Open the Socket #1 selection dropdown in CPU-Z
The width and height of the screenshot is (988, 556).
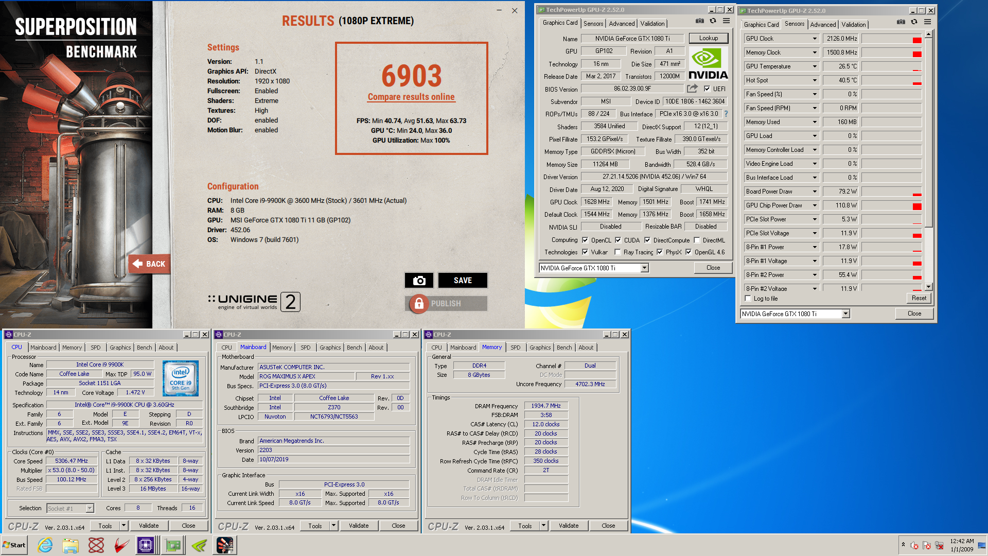click(x=90, y=508)
